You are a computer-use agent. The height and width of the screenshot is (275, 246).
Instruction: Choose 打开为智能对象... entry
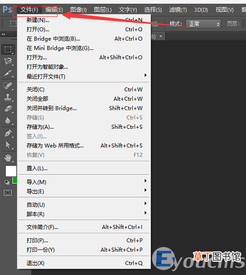[84, 67]
